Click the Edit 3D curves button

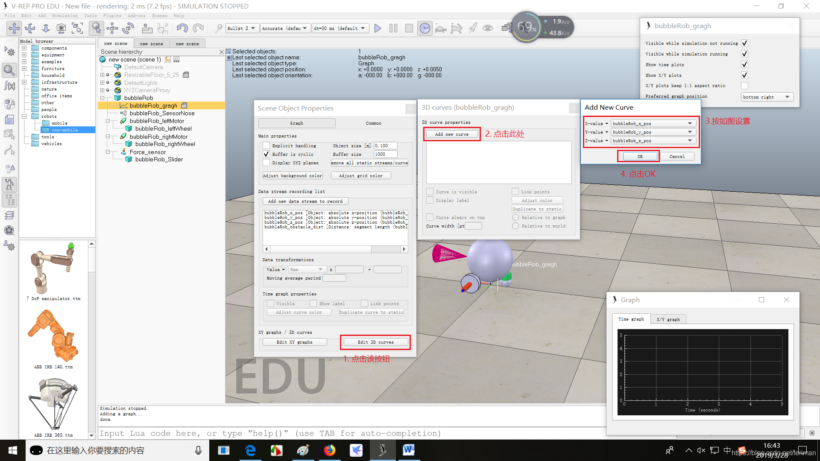pyautogui.click(x=375, y=341)
